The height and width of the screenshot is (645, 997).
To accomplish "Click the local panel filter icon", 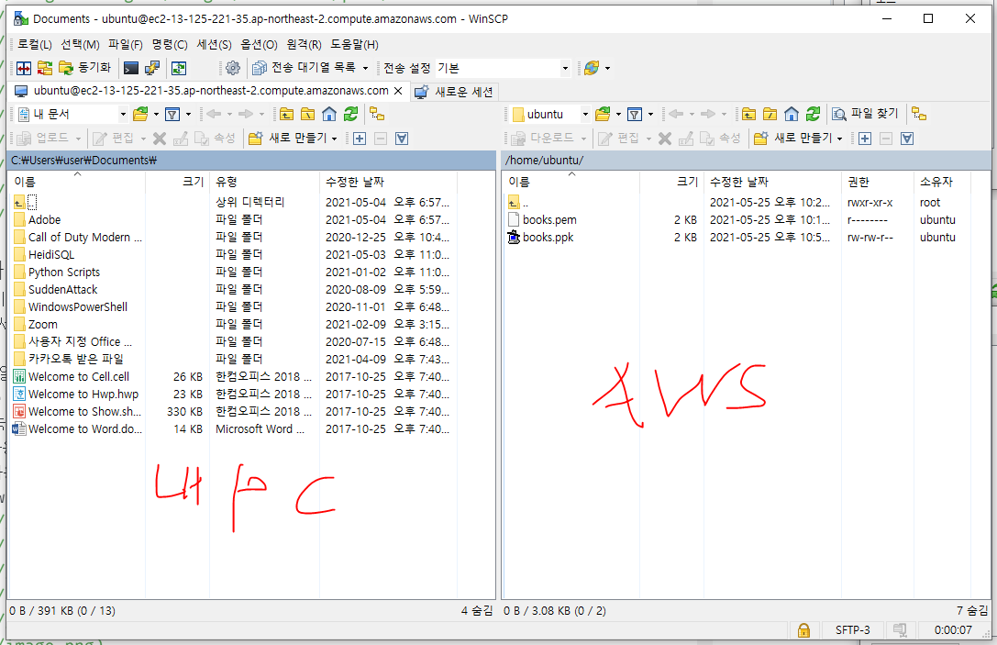I will point(172,115).
